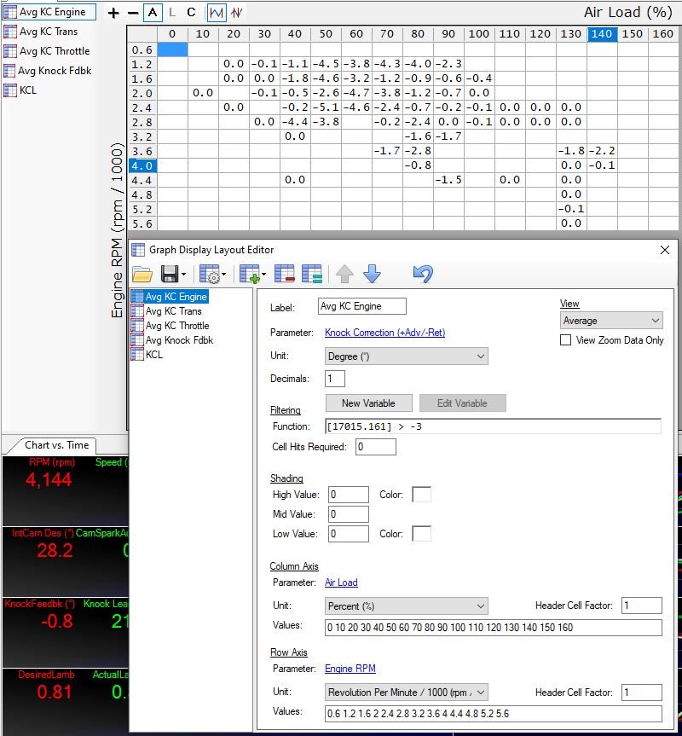Add a new graph with the plus icon
This screenshot has width=682, height=736.
[250, 274]
